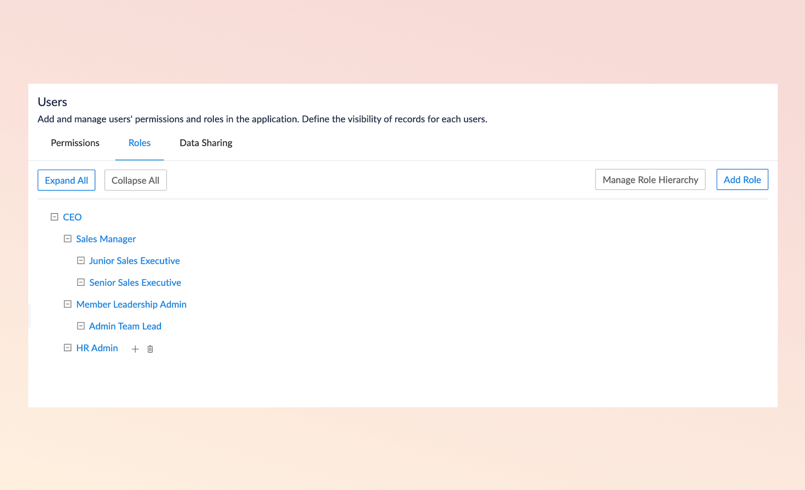Click the plus icon beside HR Admin
The height and width of the screenshot is (490, 805).
pyautogui.click(x=135, y=349)
